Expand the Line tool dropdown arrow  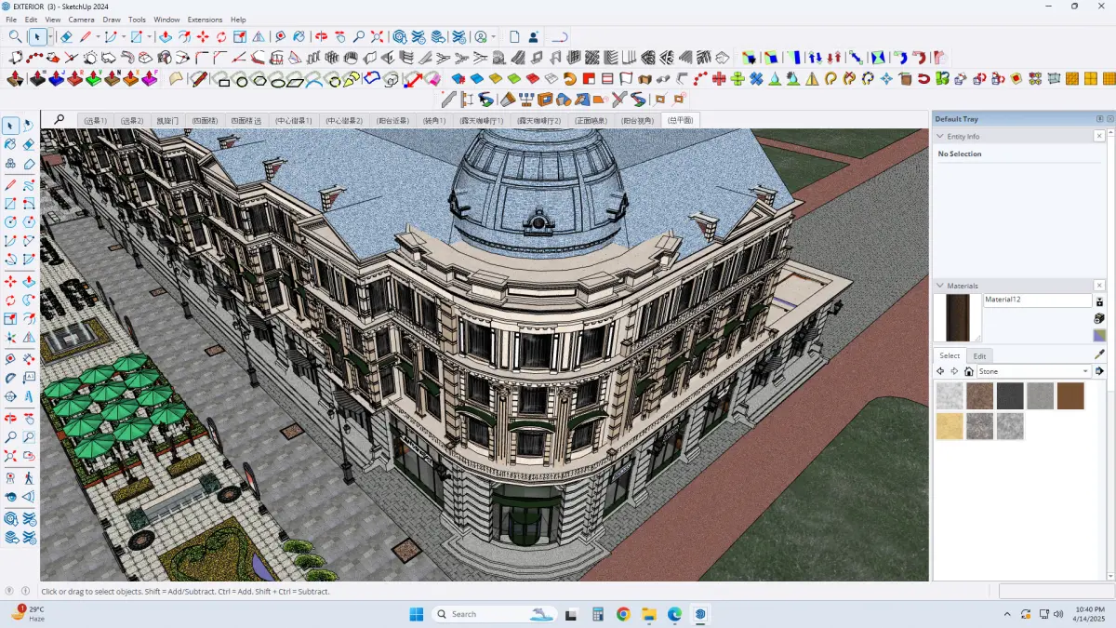pyautogui.click(x=98, y=37)
